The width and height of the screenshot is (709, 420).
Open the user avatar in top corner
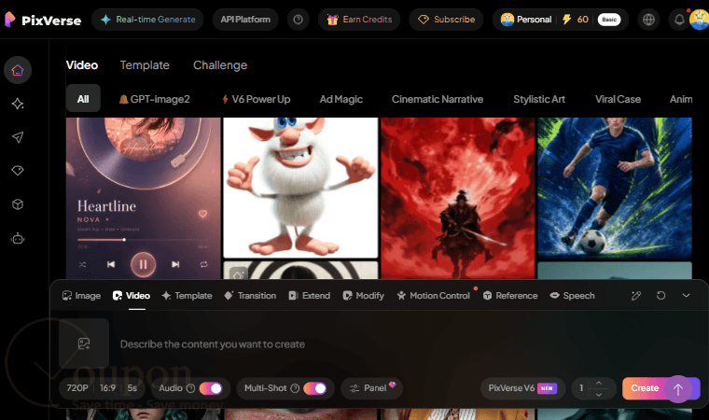pyautogui.click(x=699, y=20)
